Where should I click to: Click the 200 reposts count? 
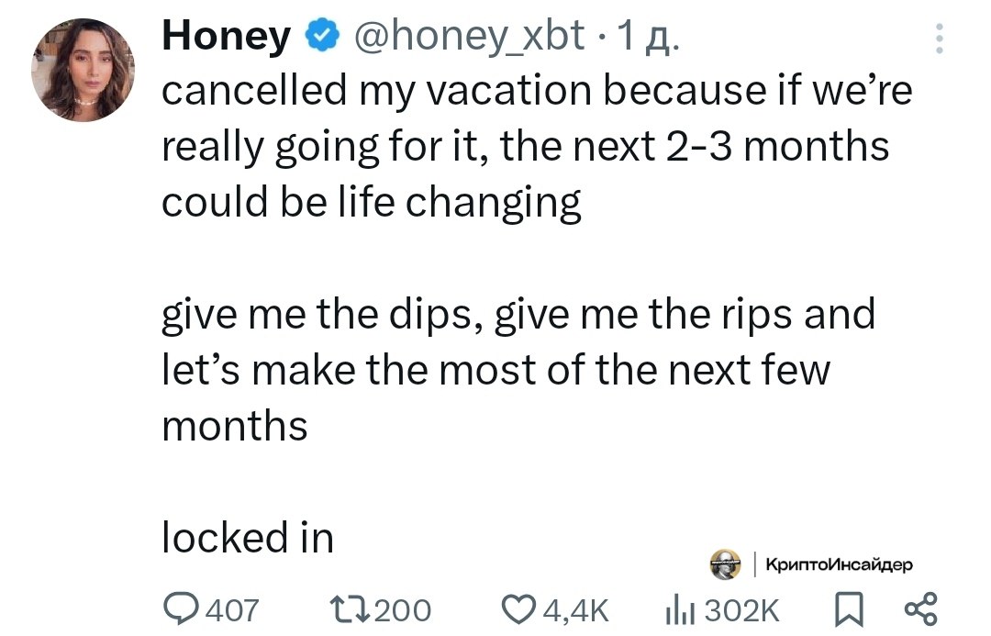tap(403, 610)
